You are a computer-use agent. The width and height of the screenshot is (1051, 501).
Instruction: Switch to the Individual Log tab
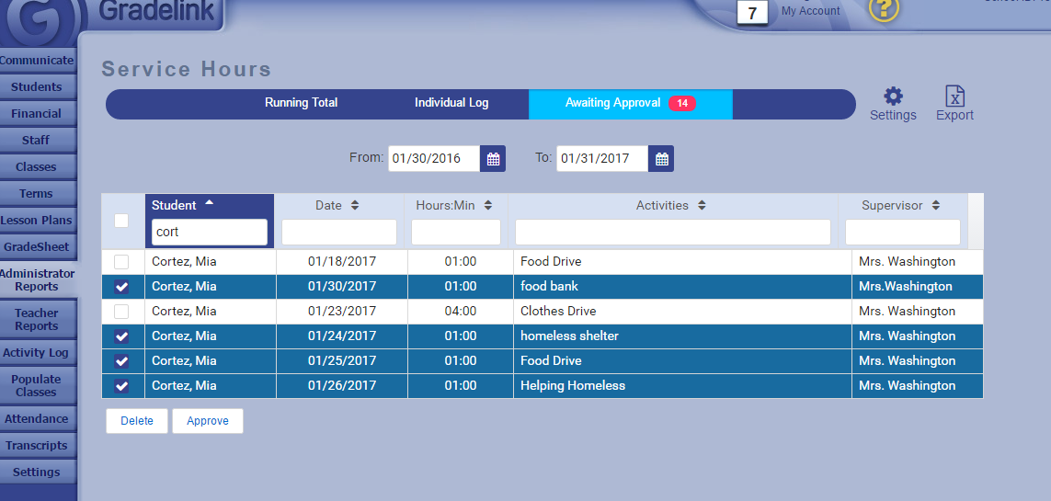click(x=451, y=103)
